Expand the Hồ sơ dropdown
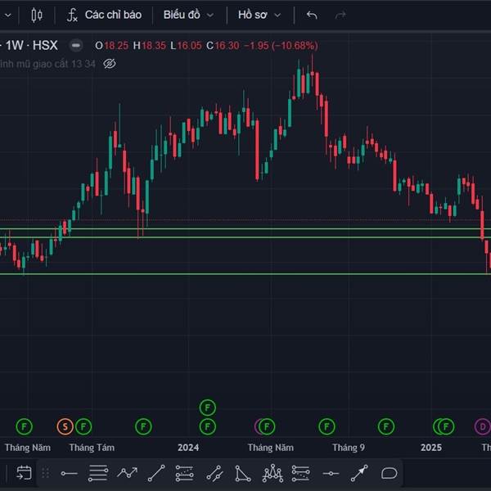The width and height of the screenshot is (491, 491). tap(259, 15)
